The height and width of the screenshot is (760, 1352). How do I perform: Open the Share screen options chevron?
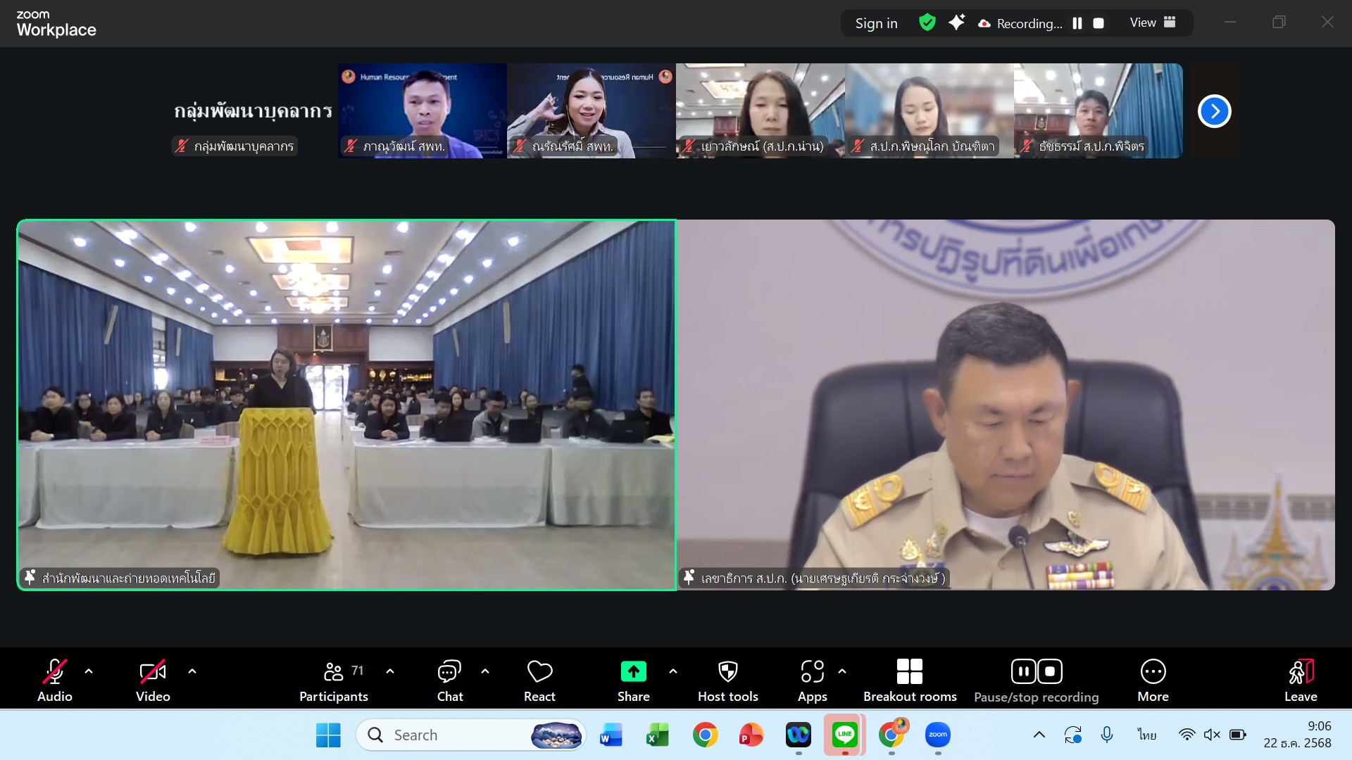[x=672, y=671]
